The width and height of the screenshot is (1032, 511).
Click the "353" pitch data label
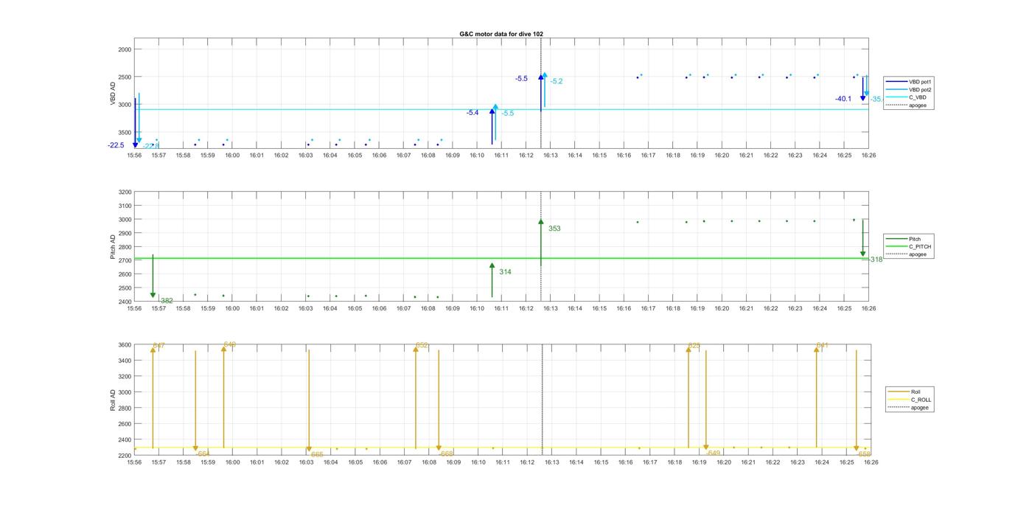click(x=554, y=229)
